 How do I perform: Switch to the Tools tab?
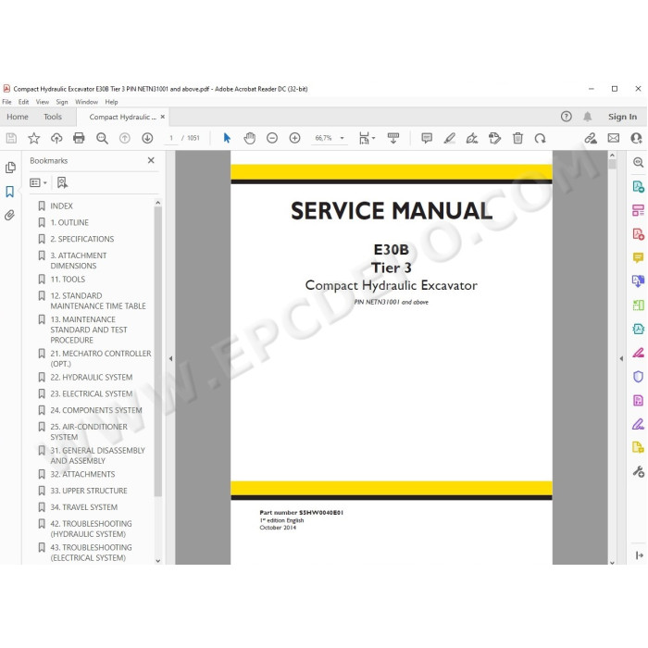[x=53, y=117]
